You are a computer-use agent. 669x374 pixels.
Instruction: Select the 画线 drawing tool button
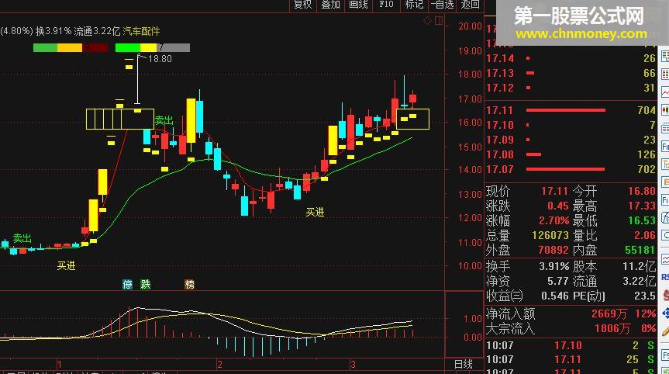pos(358,5)
